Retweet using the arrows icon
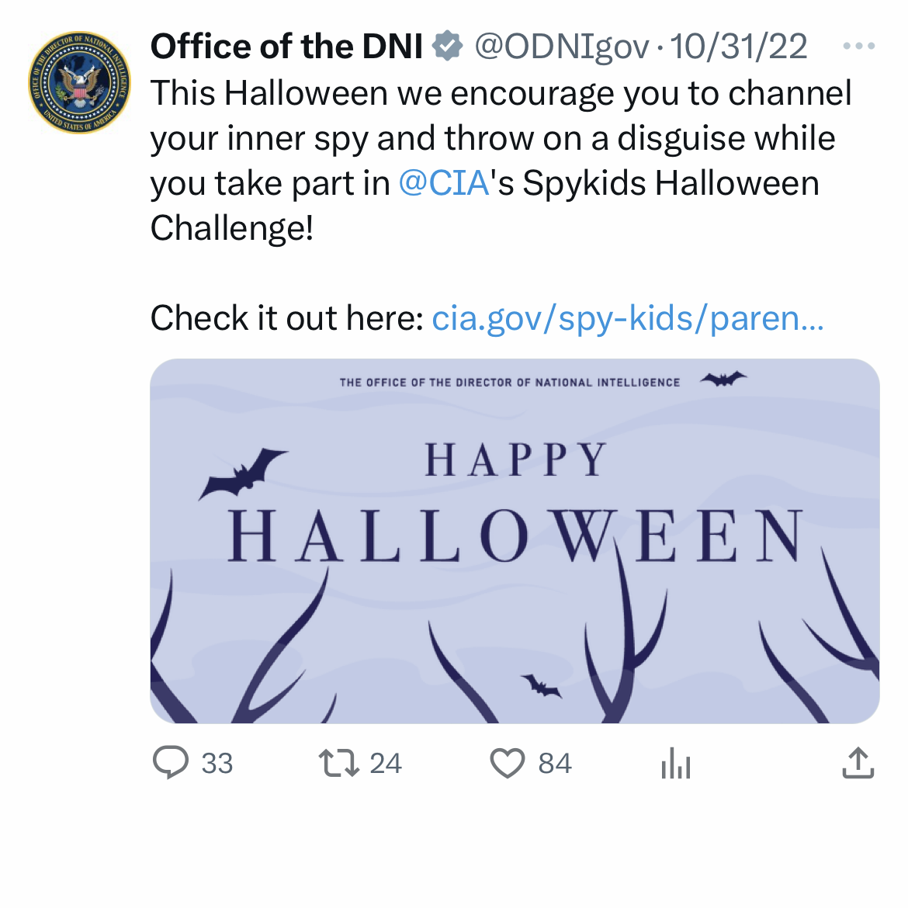 click(x=339, y=762)
